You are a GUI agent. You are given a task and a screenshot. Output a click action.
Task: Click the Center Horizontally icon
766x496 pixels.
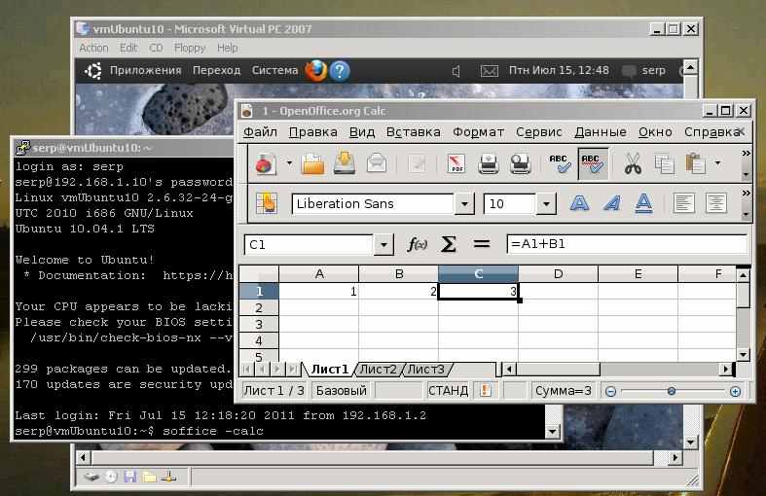tap(715, 203)
